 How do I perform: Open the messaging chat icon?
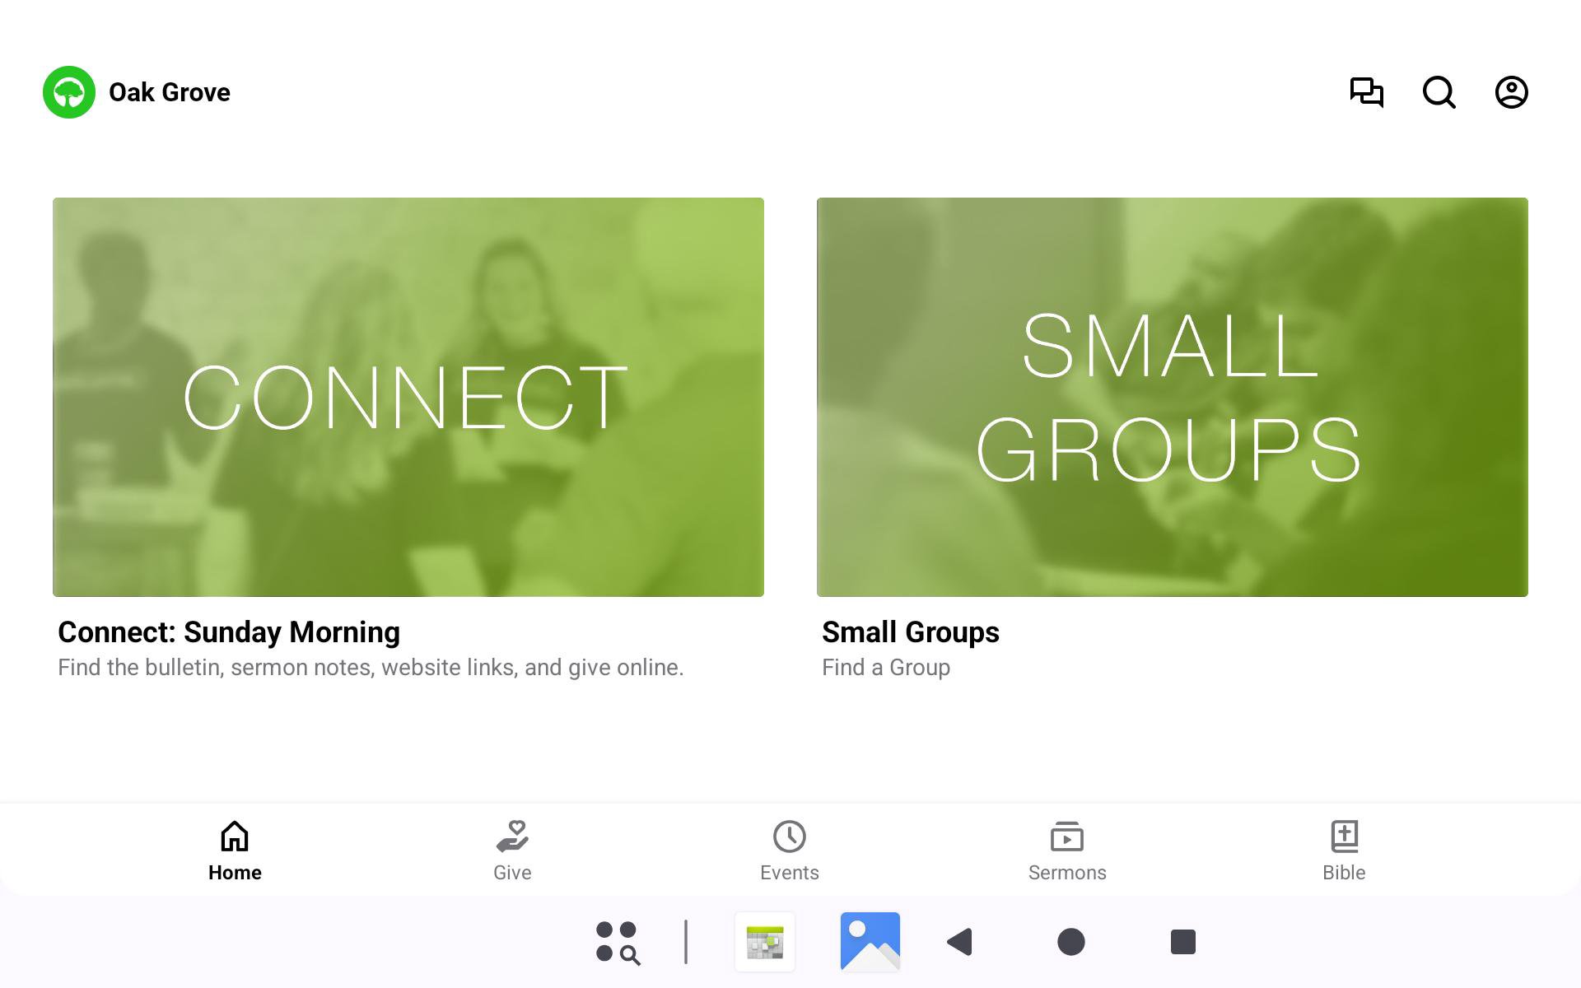coord(1366,92)
